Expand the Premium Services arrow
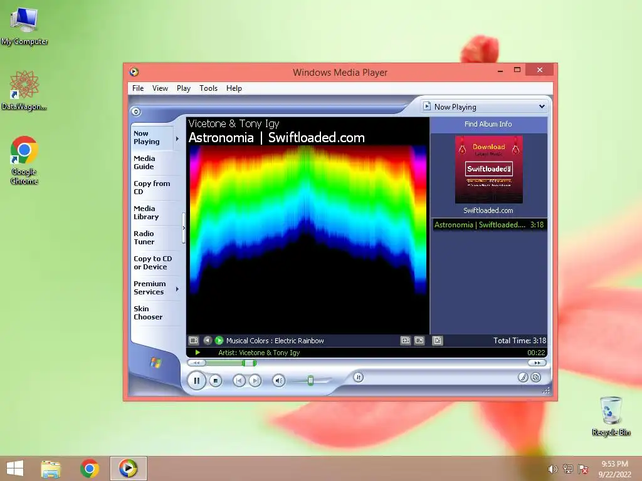Image resolution: width=642 pixels, height=481 pixels. 177,289
